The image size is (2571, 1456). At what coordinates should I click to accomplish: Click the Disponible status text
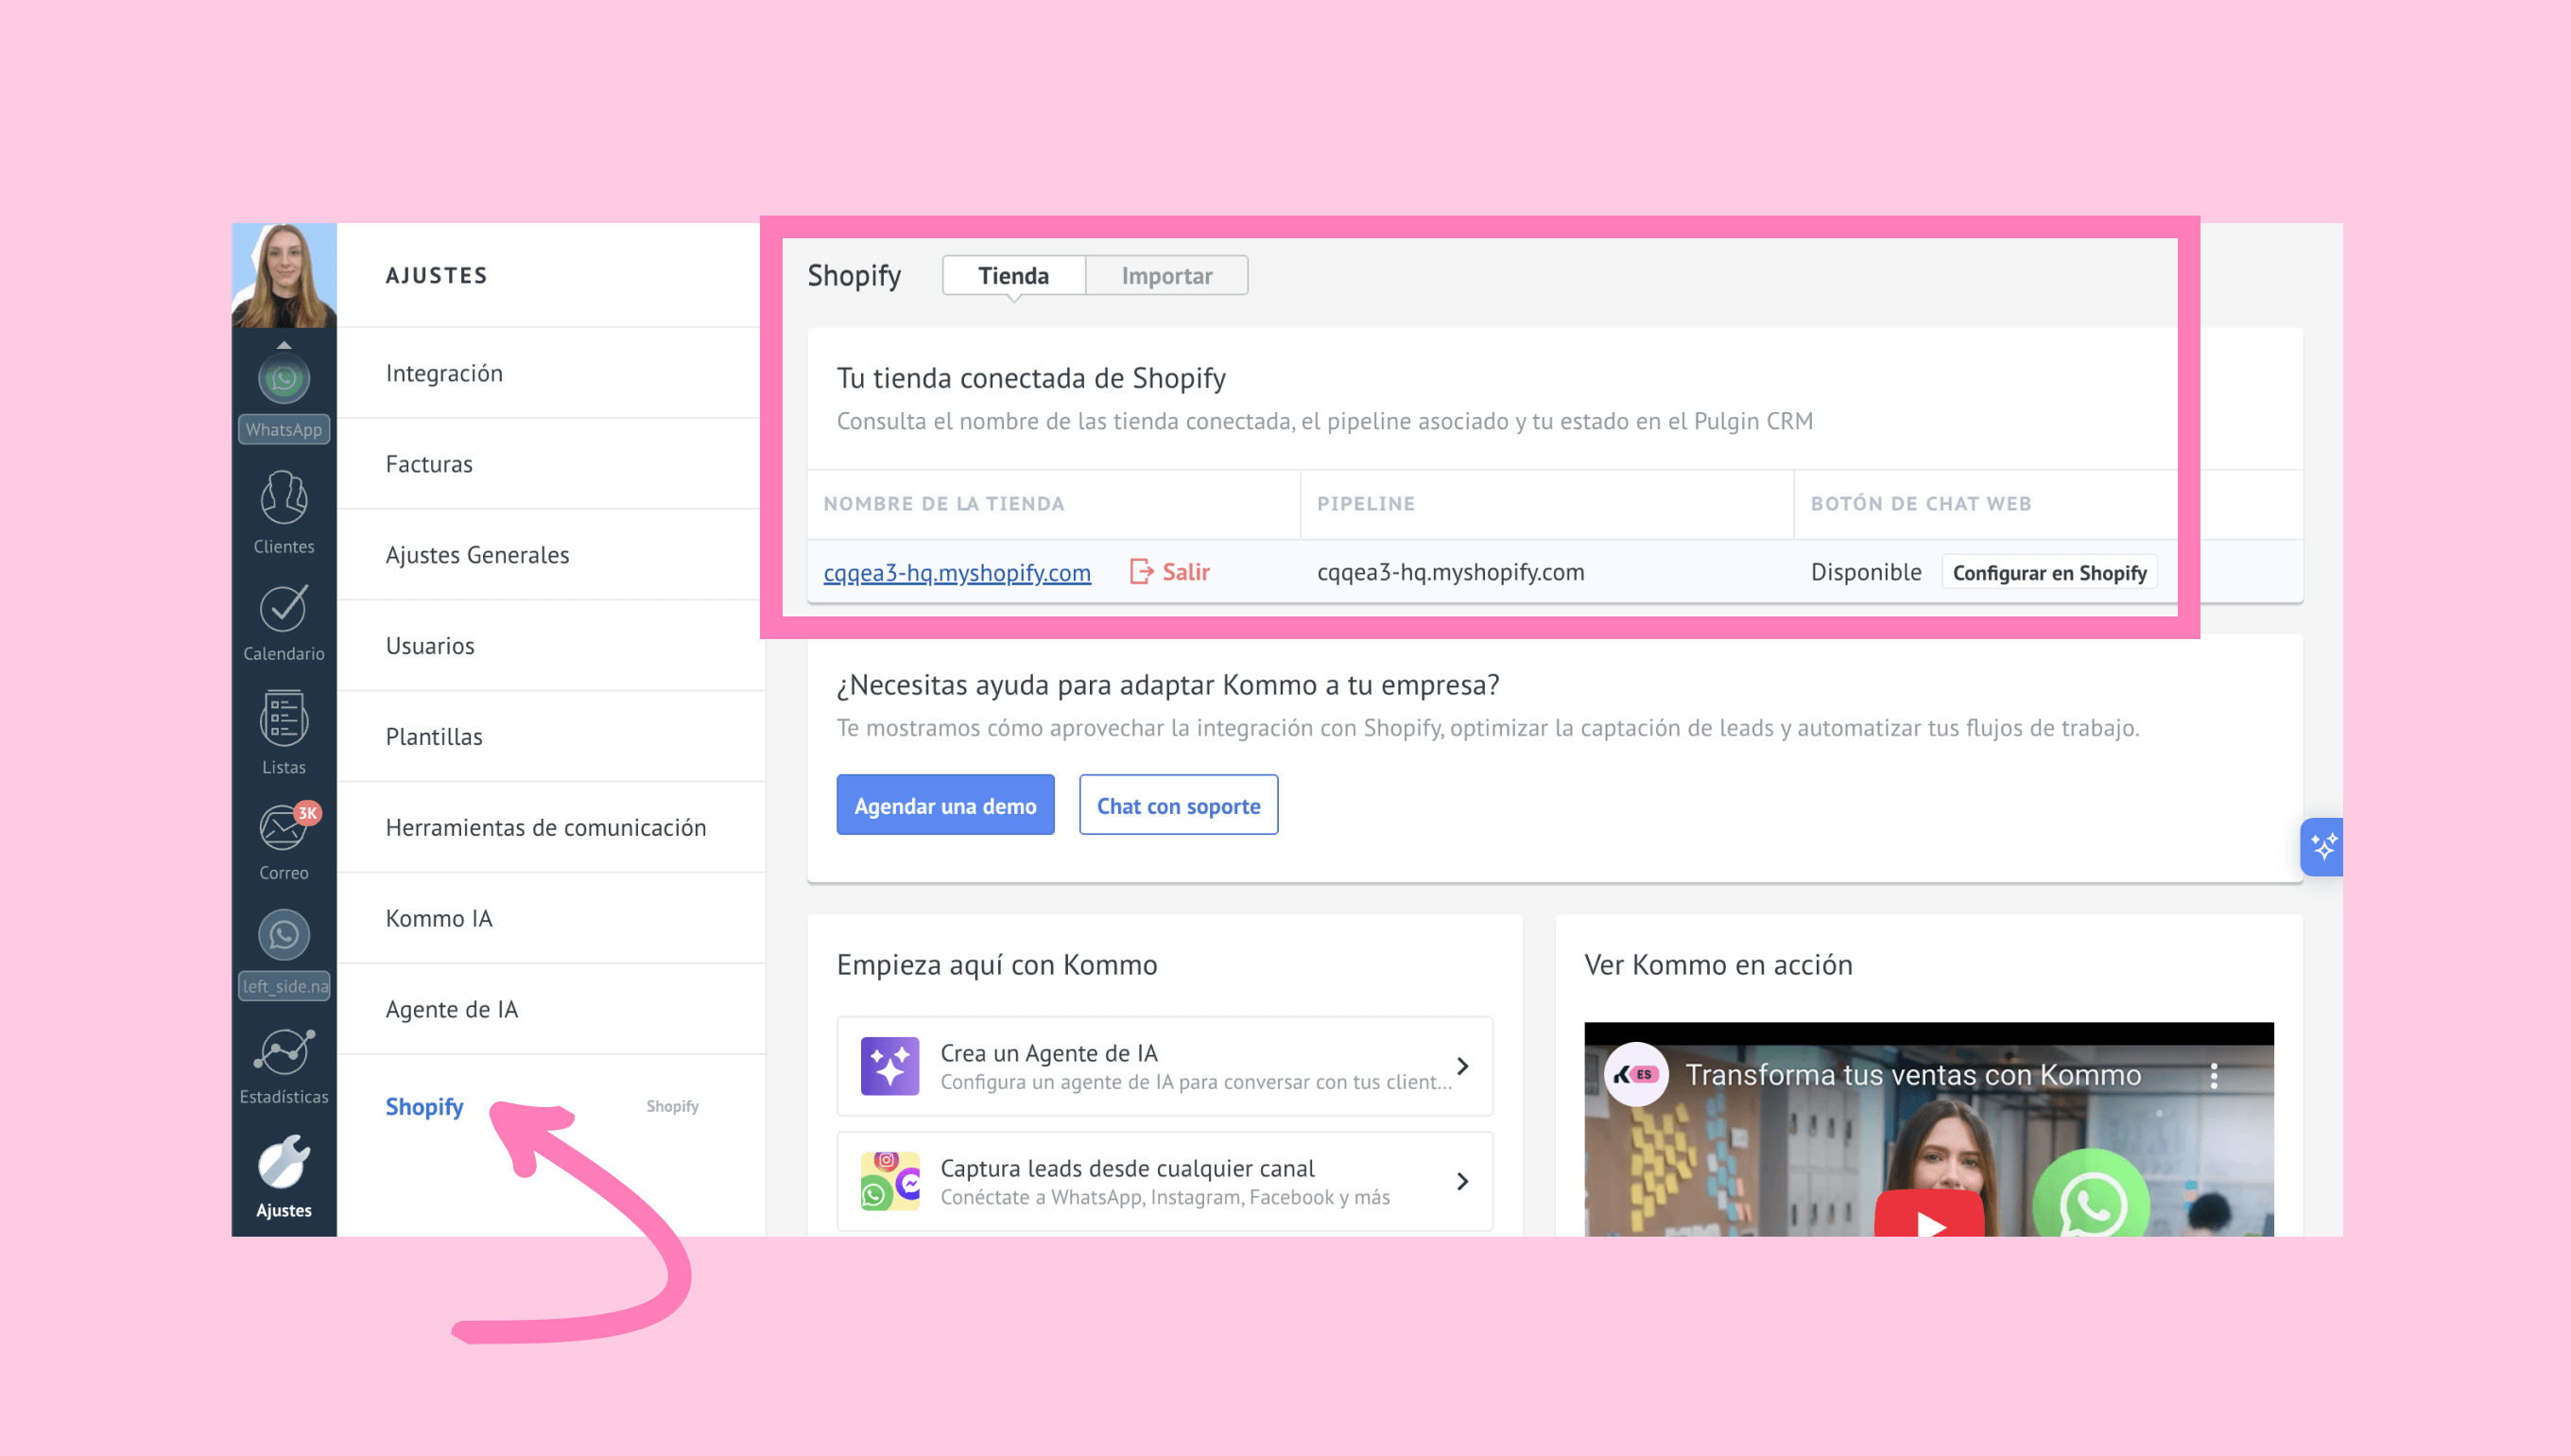pyautogui.click(x=1865, y=572)
